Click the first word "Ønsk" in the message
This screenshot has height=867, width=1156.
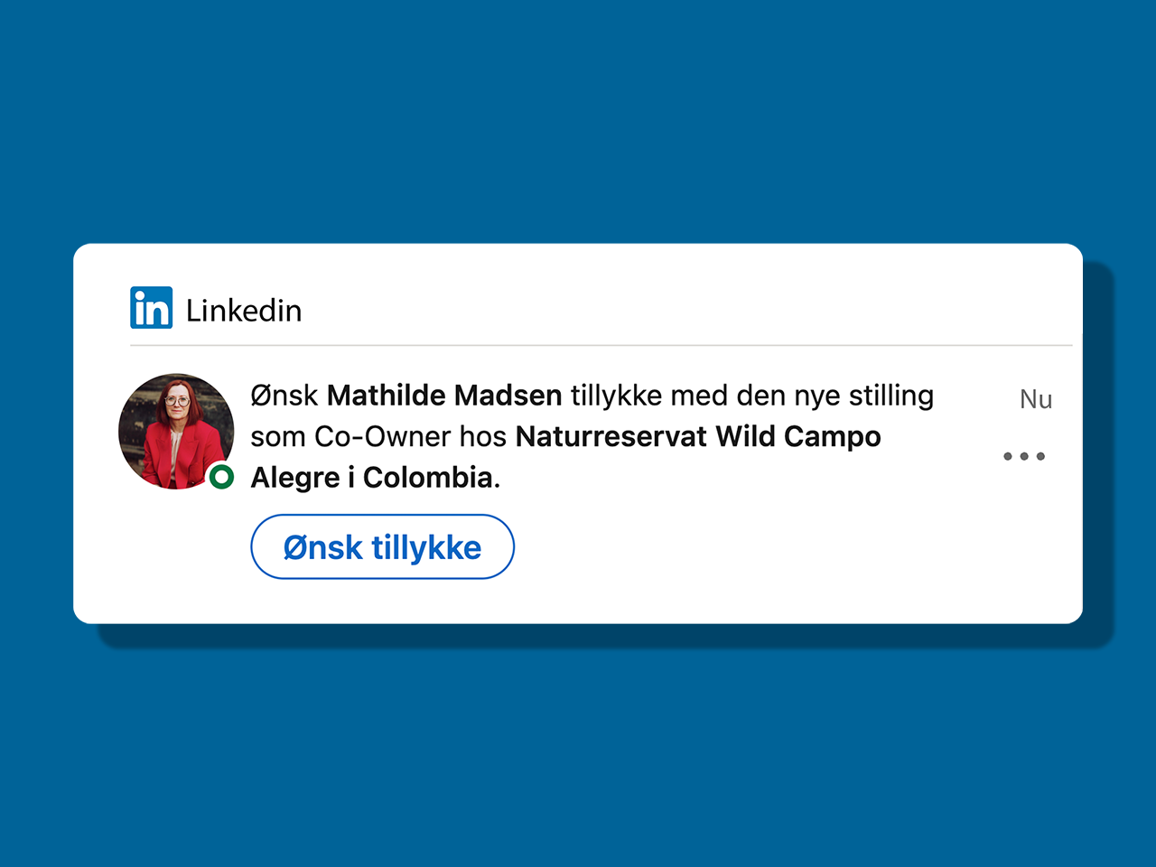pyautogui.click(x=284, y=396)
